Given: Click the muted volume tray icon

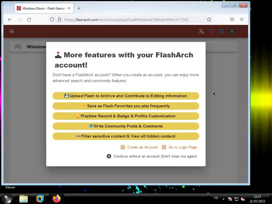Looking at the screenshot, I should (243, 199).
